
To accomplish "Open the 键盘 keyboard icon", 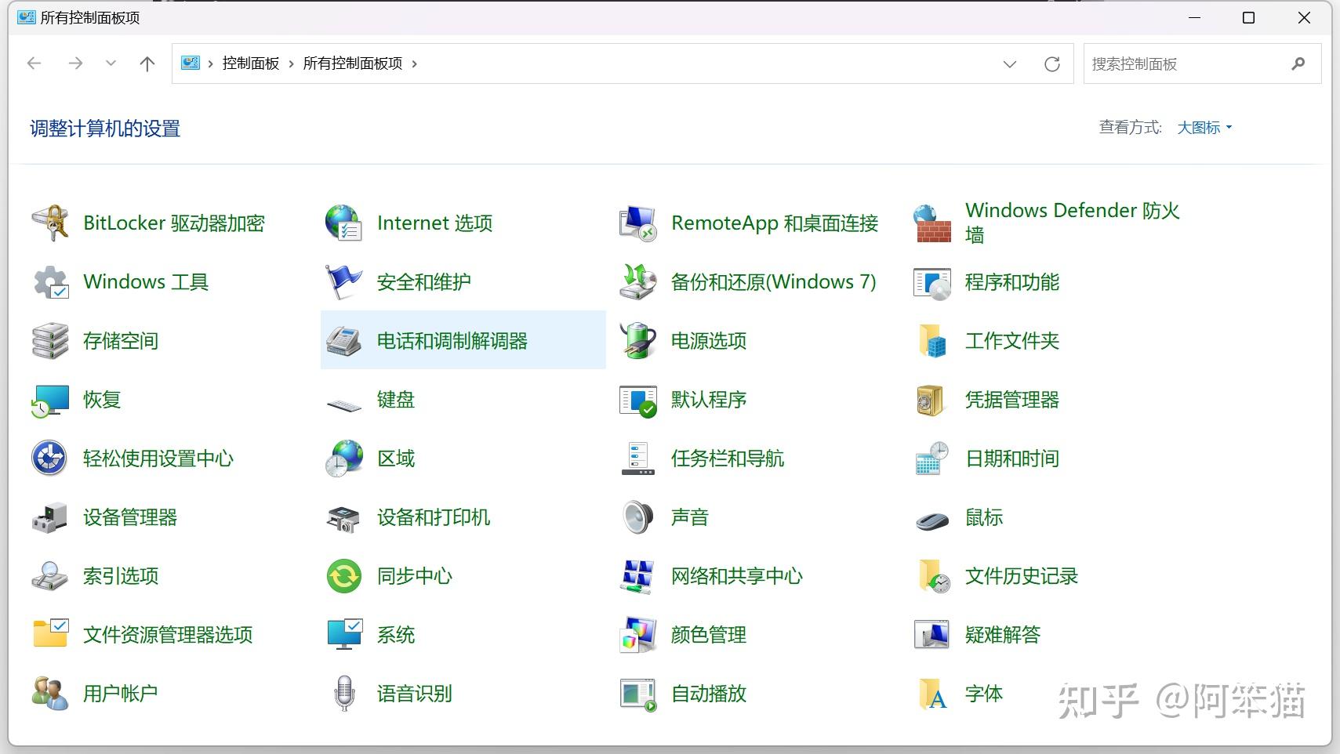I will tap(343, 404).
